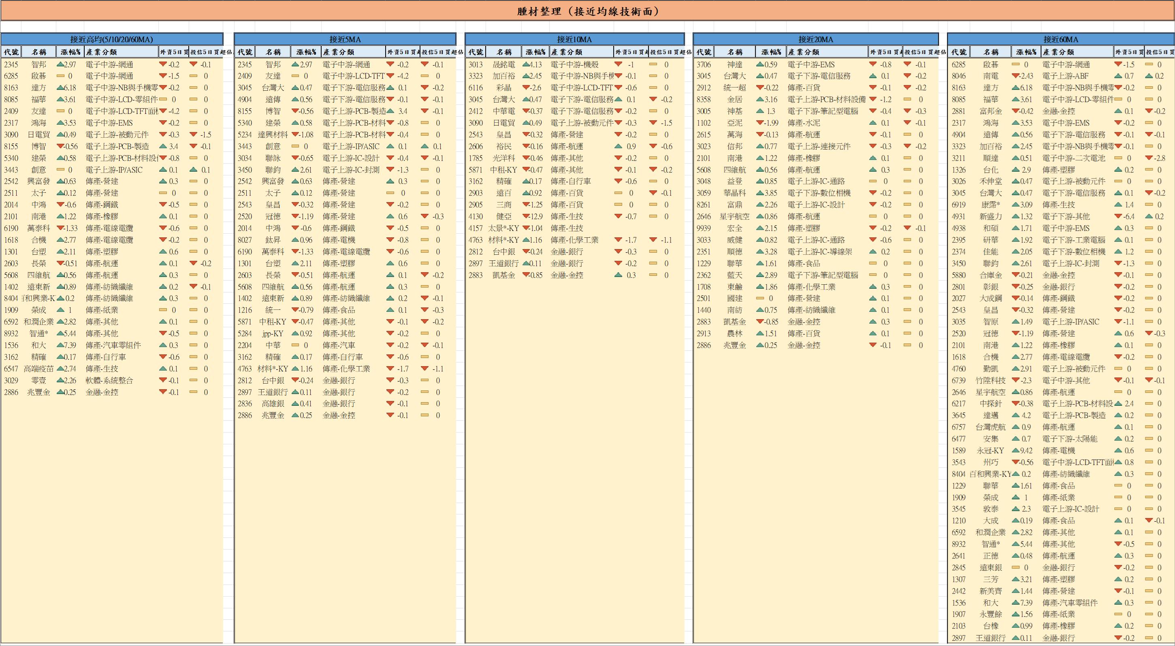The width and height of the screenshot is (1175, 646).
Task: Click flat dash icon in 國建 漲幅 cell
Action: [x=760, y=298]
